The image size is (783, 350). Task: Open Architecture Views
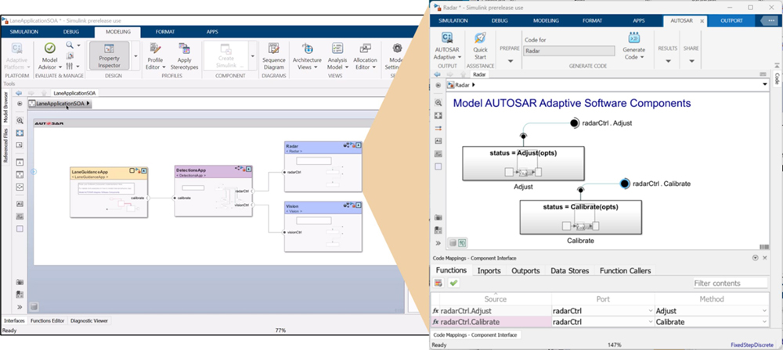coord(307,55)
